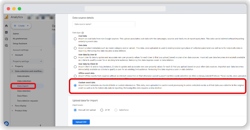Click the Data source name field
The image size is (250, 130).
pyautogui.click(x=104, y=24)
